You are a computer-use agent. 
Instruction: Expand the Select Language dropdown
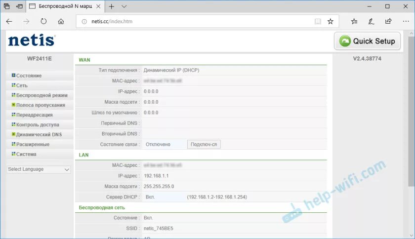coord(39,169)
